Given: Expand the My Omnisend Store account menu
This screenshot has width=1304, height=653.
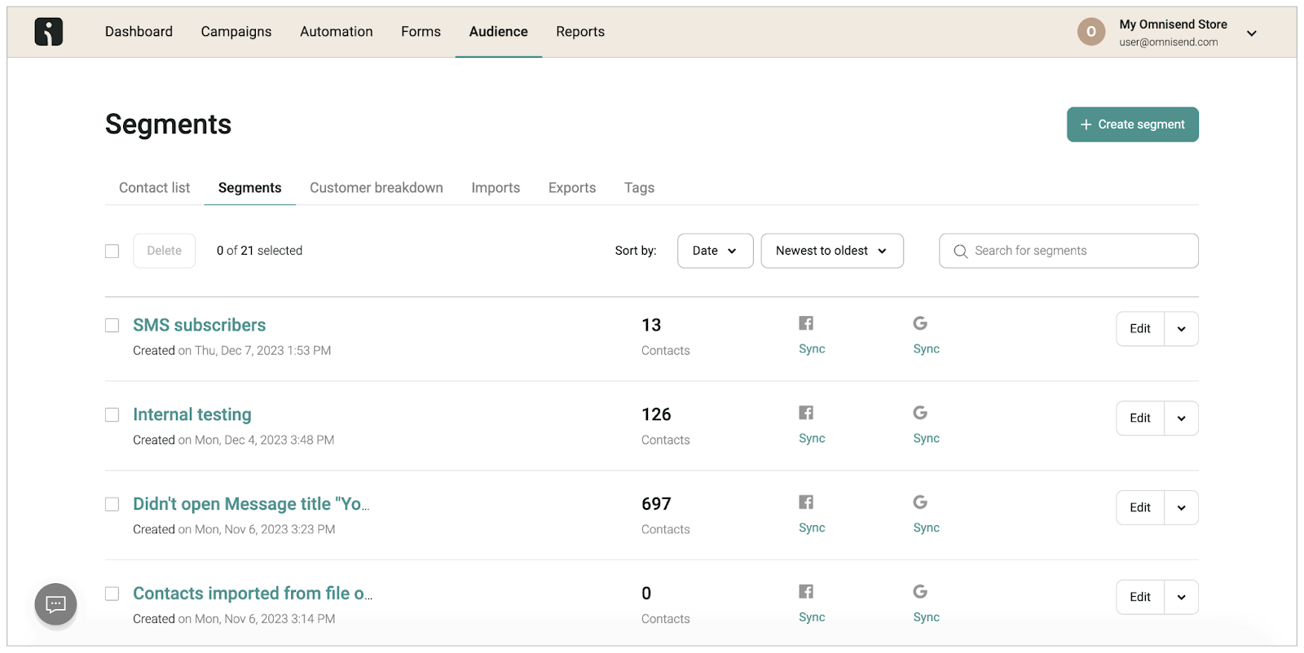Looking at the screenshot, I should (1251, 33).
